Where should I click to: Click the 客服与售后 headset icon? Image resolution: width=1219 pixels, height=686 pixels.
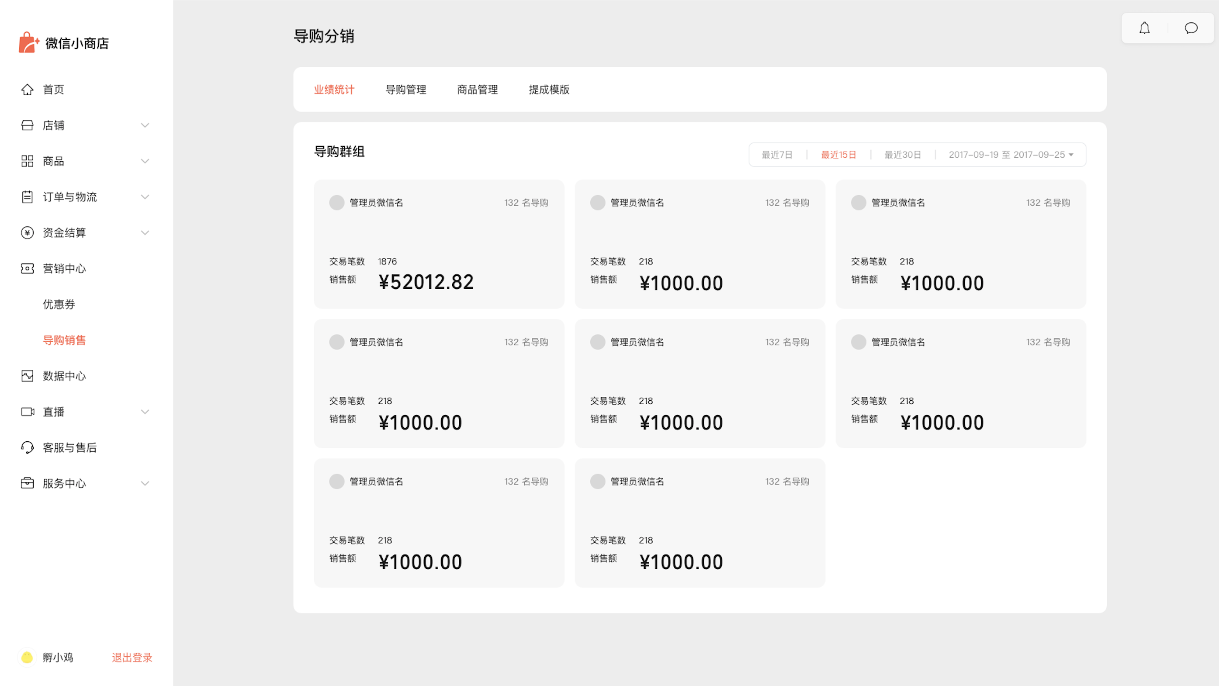28,447
